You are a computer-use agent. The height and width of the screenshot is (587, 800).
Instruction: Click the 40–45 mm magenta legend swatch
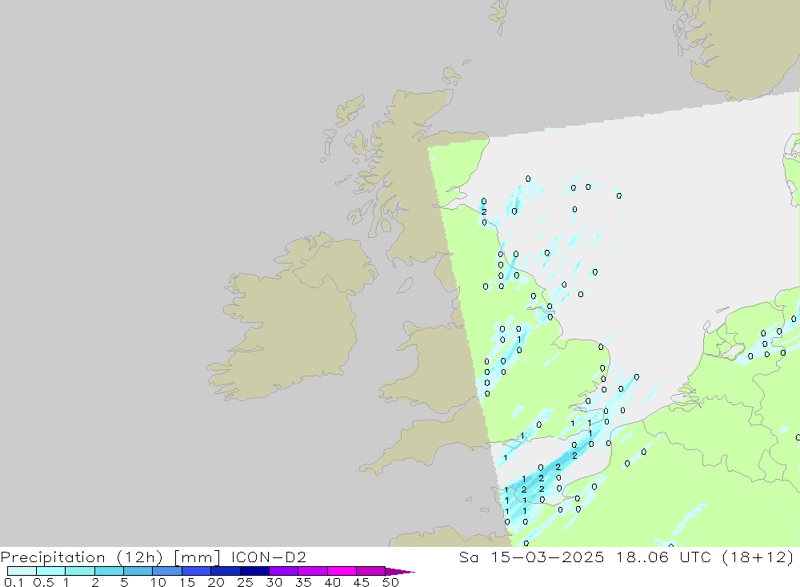click(x=342, y=571)
